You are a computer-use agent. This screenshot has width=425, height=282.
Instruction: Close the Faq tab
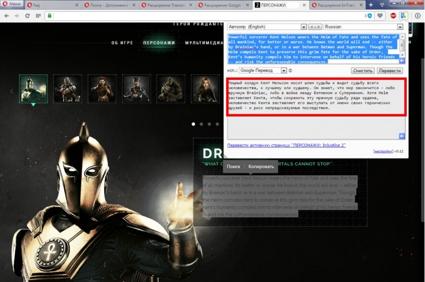(x=77, y=5)
